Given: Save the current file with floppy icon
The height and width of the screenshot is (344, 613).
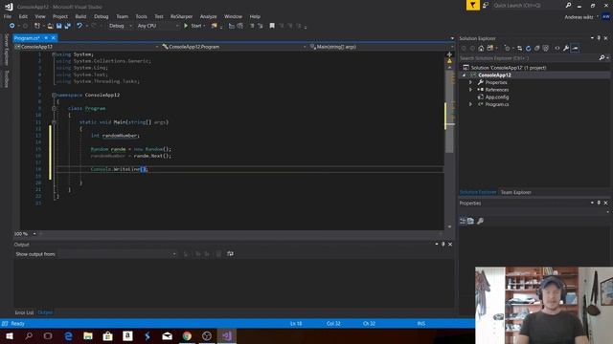Looking at the screenshot, I should (58, 26).
